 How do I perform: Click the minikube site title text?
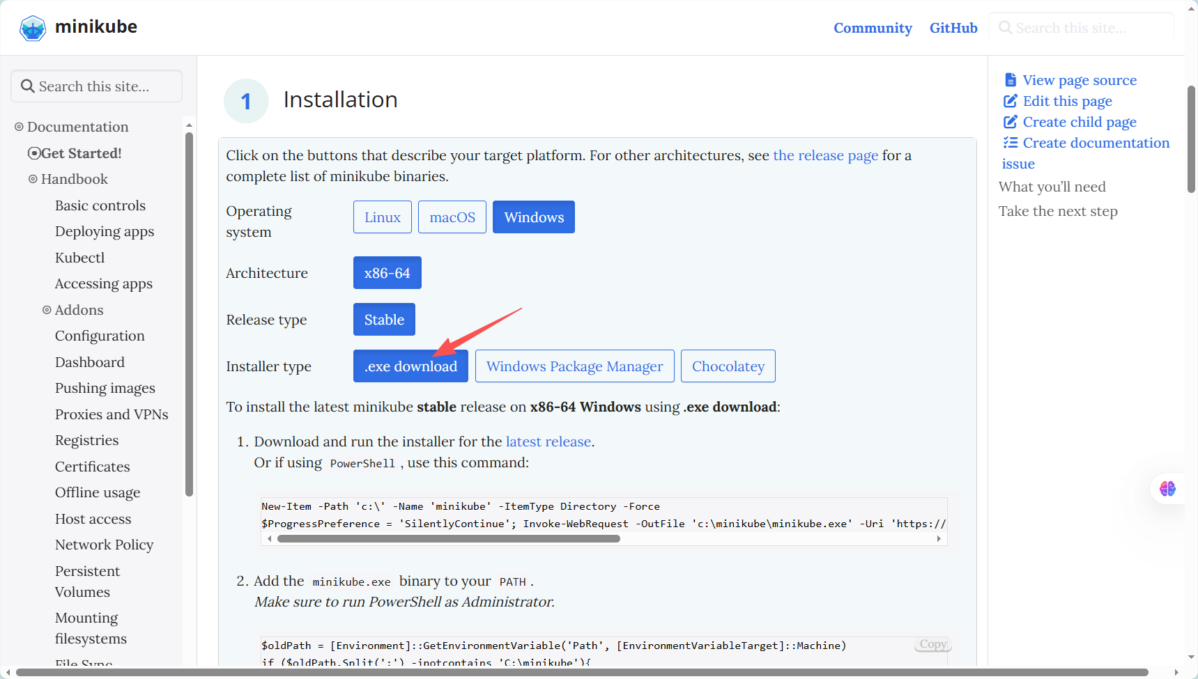pos(96,27)
